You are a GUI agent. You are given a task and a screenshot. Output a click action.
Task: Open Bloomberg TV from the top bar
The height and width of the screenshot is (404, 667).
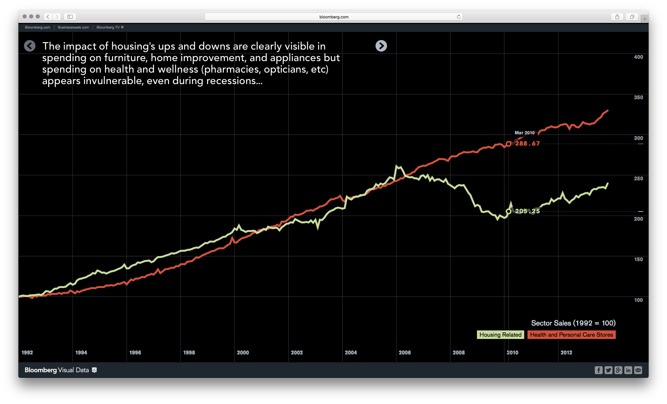[107, 27]
